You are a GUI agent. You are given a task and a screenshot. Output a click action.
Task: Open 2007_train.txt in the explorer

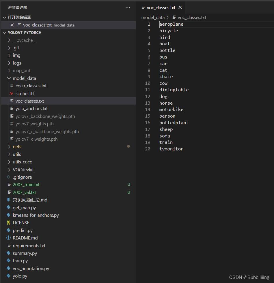coord(26,184)
